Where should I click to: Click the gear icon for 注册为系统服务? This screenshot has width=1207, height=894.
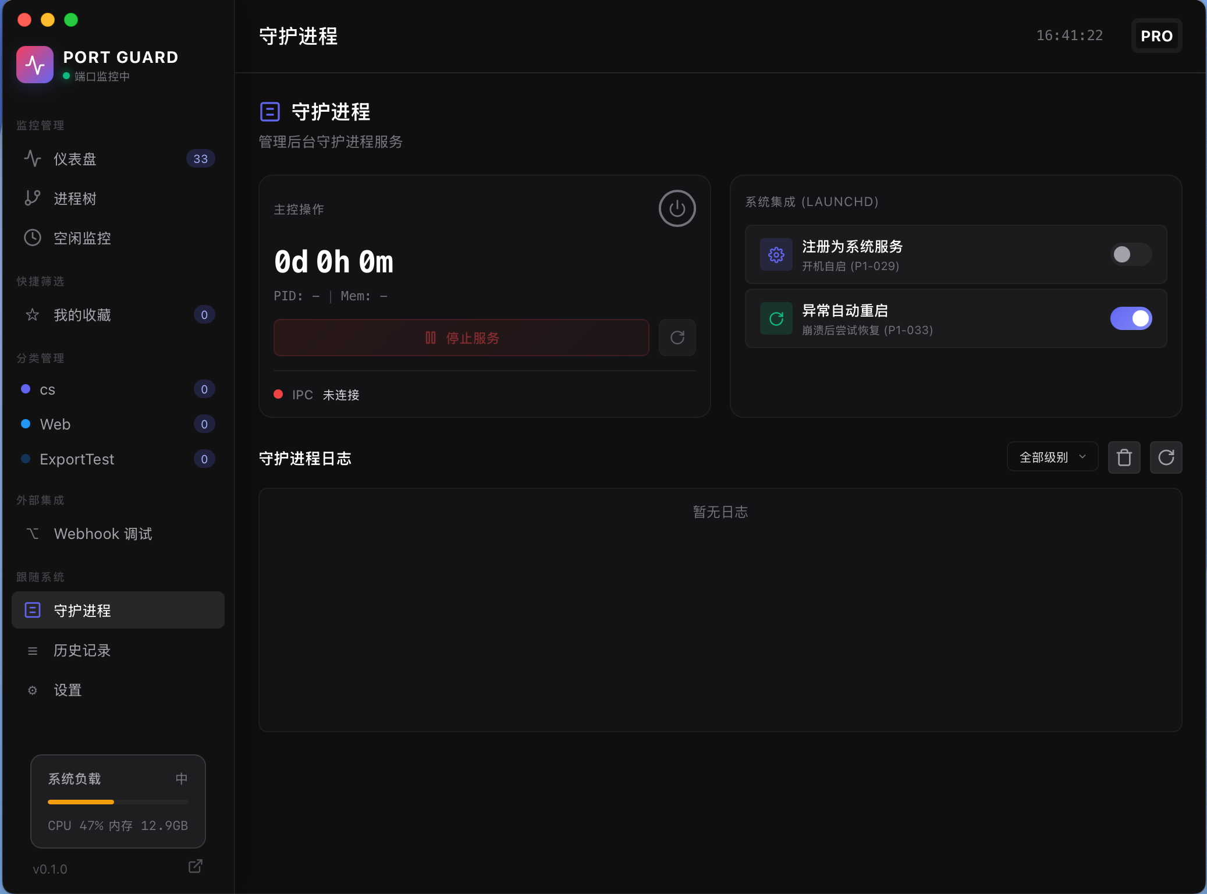click(x=776, y=254)
